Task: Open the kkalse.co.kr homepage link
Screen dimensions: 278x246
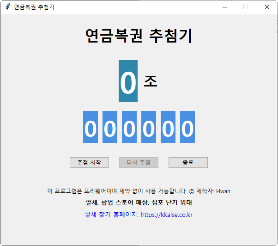Action: 139,215
